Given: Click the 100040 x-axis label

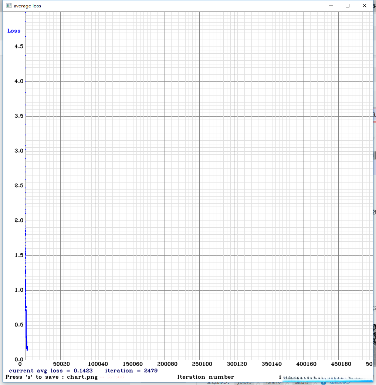Looking at the screenshot, I should point(98,364).
